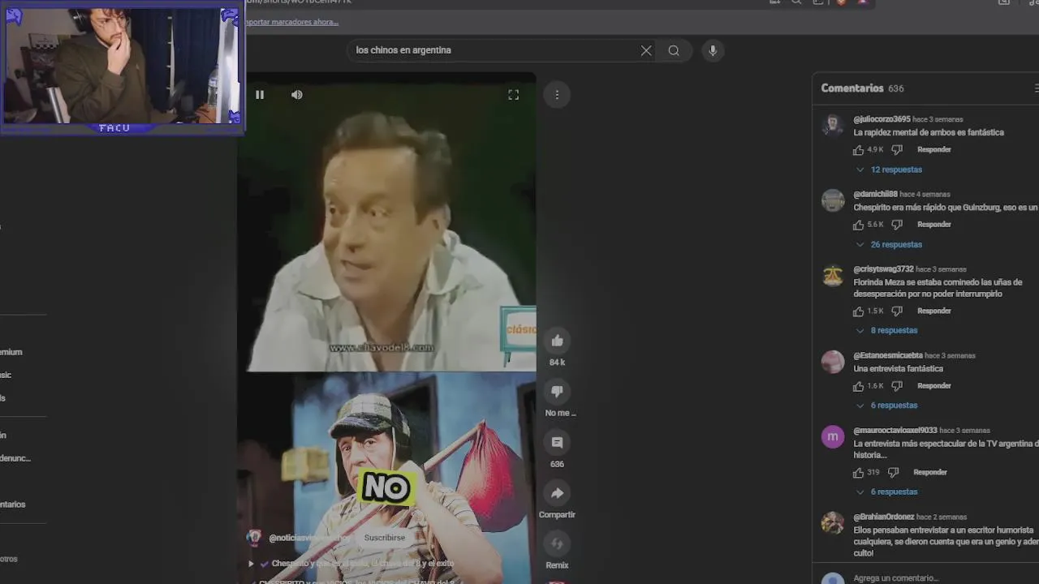Screen dimensions: 1039x584
Task: Open @Estanoesmicuebta profile avatar
Action: coord(833,362)
